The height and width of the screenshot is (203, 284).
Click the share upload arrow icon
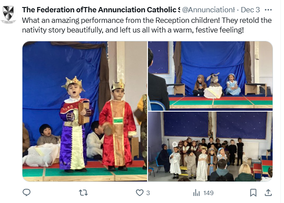[x=268, y=192]
